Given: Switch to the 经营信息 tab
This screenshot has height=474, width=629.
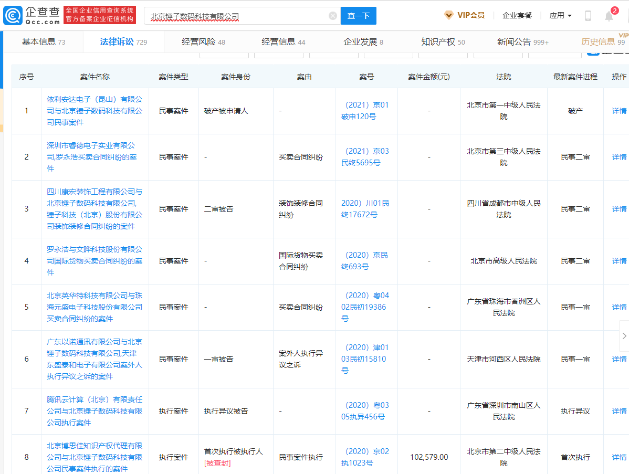Looking at the screenshot, I should (x=283, y=41).
